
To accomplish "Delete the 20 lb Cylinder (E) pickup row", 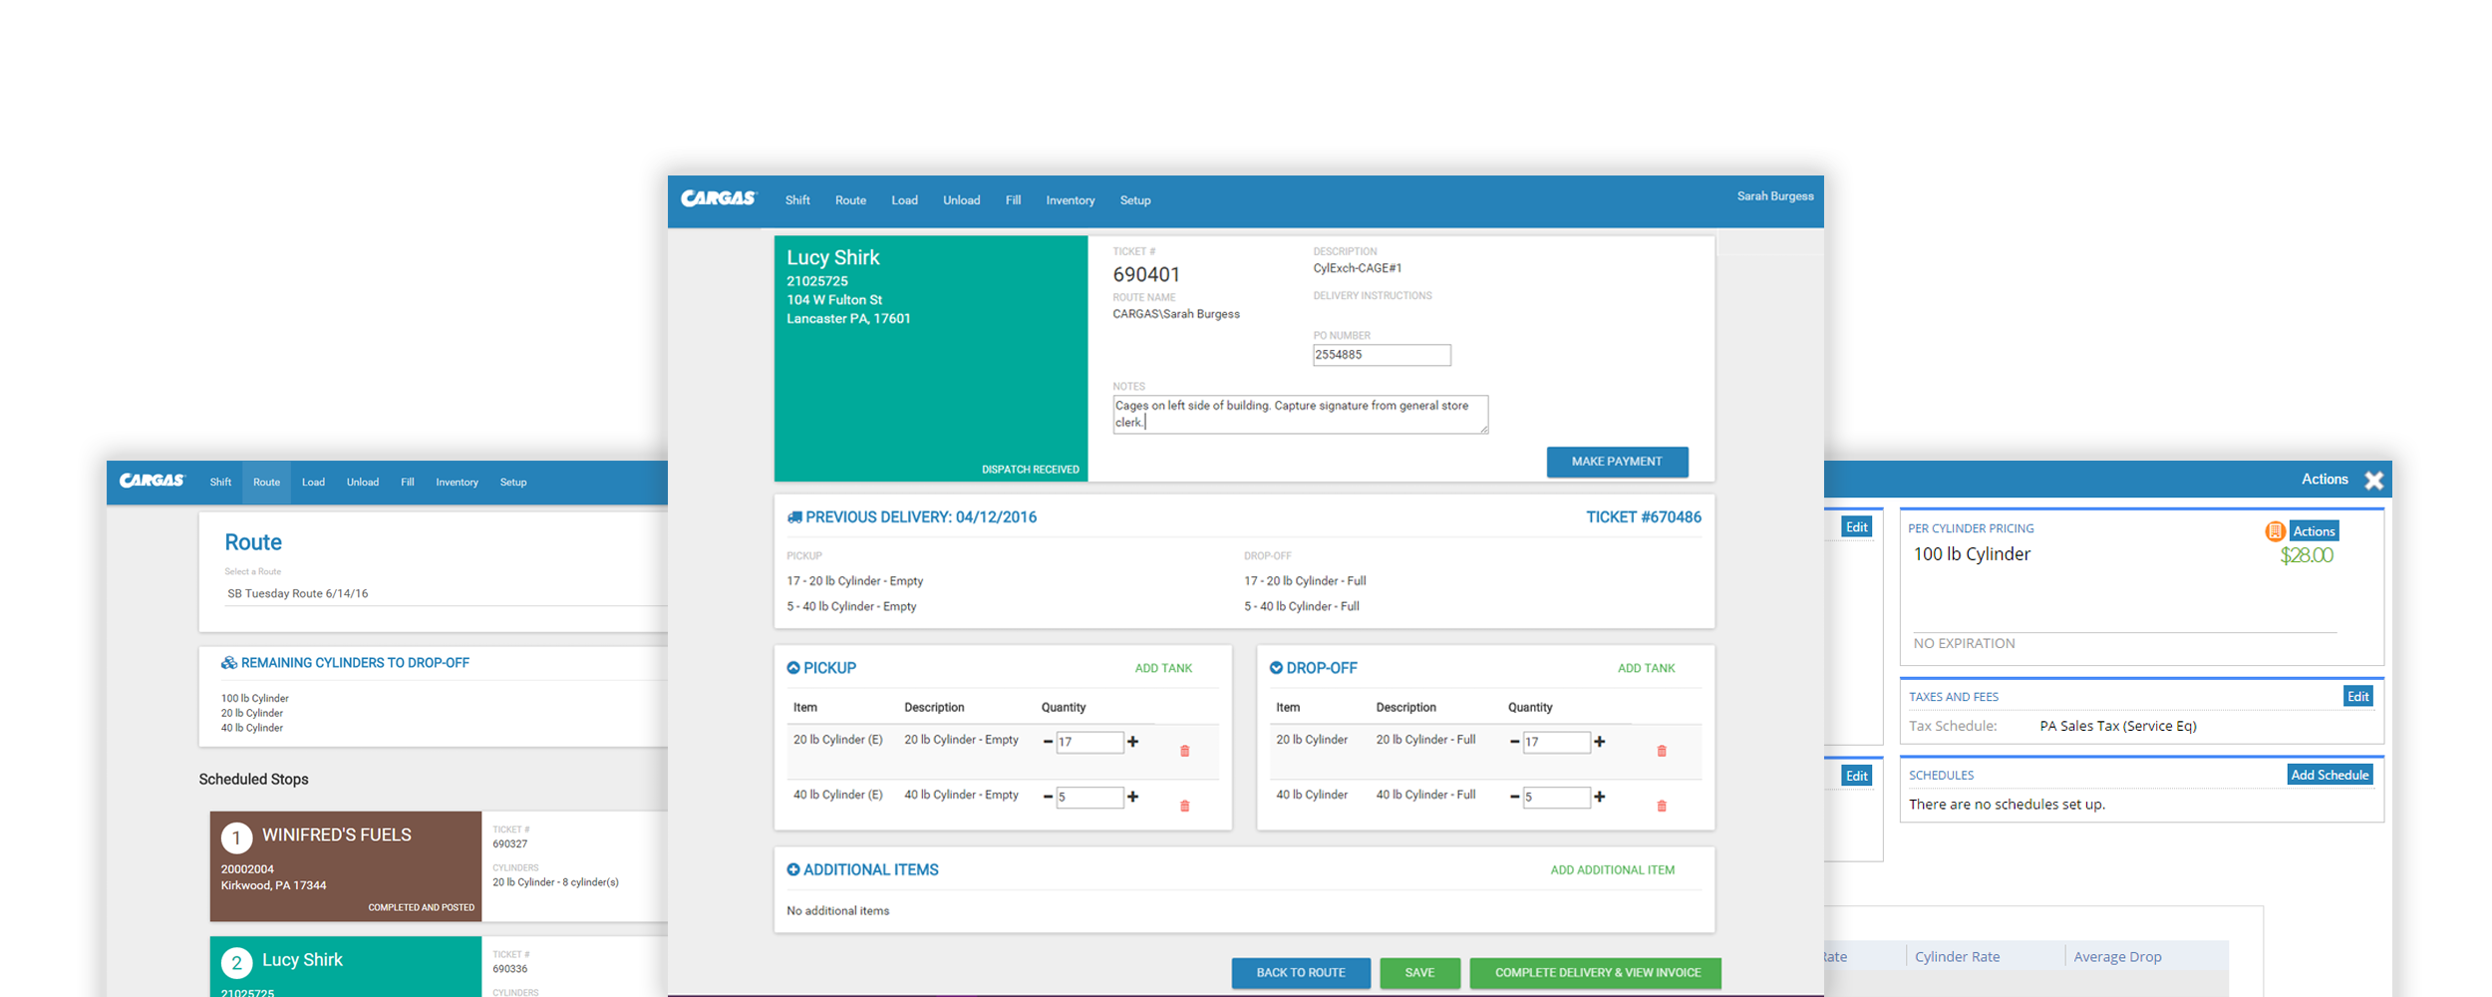I will [x=1185, y=751].
